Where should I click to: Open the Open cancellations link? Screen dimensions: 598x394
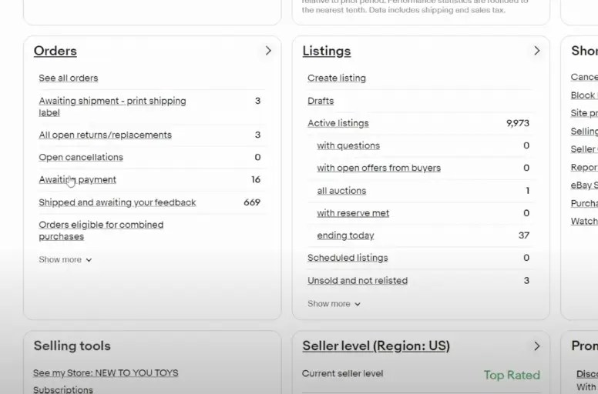[x=81, y=158]
